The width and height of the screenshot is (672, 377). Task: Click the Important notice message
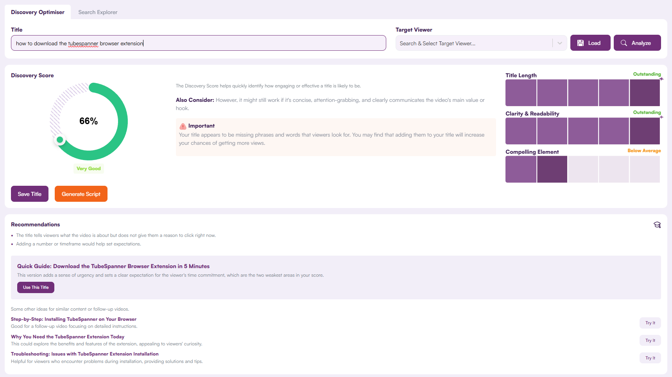point(332,139)
